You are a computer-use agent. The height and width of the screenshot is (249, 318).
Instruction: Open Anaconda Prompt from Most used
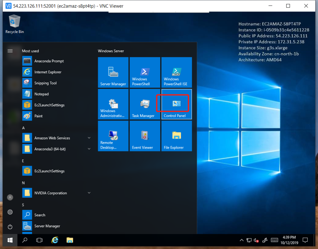[49, 61]
